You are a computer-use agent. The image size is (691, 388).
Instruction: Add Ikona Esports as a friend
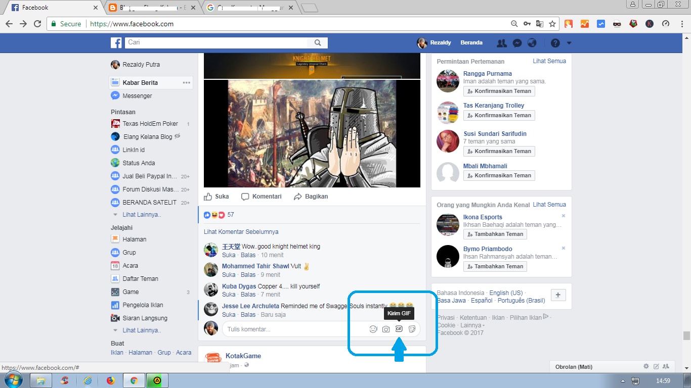tap(495, 234)
